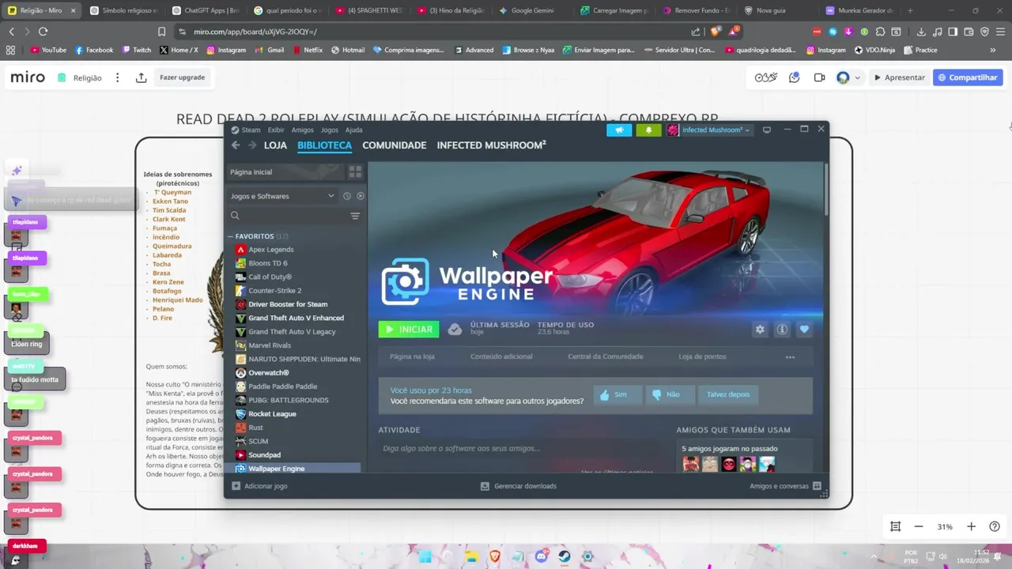
Task: Open Miro help question mark
Action: coord(995,526)
